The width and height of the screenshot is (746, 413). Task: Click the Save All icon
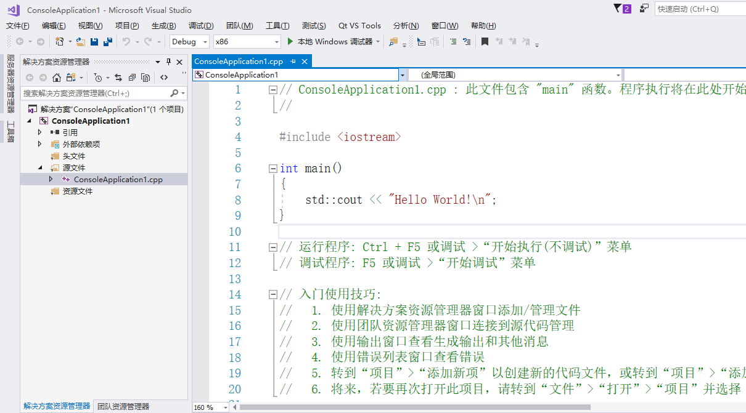[x=107, y=42]
